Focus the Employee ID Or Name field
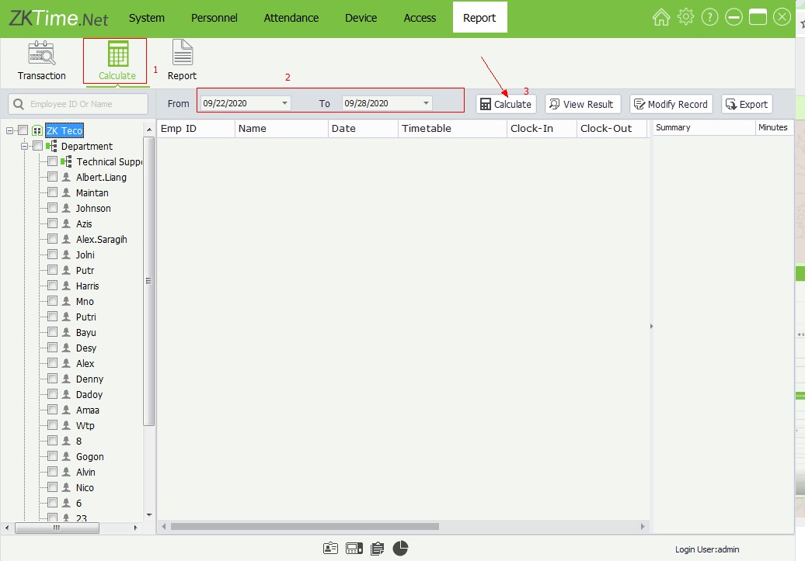805x561 pixels. (78, 104)
